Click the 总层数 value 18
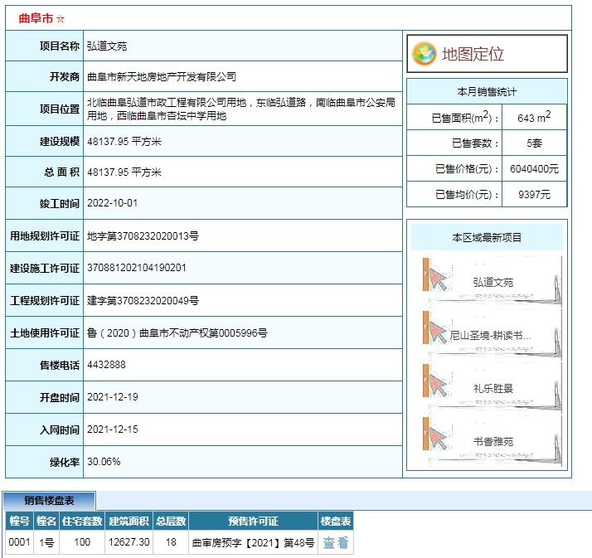The height and width of the screenshot is (558, 592). coord(171,542)
